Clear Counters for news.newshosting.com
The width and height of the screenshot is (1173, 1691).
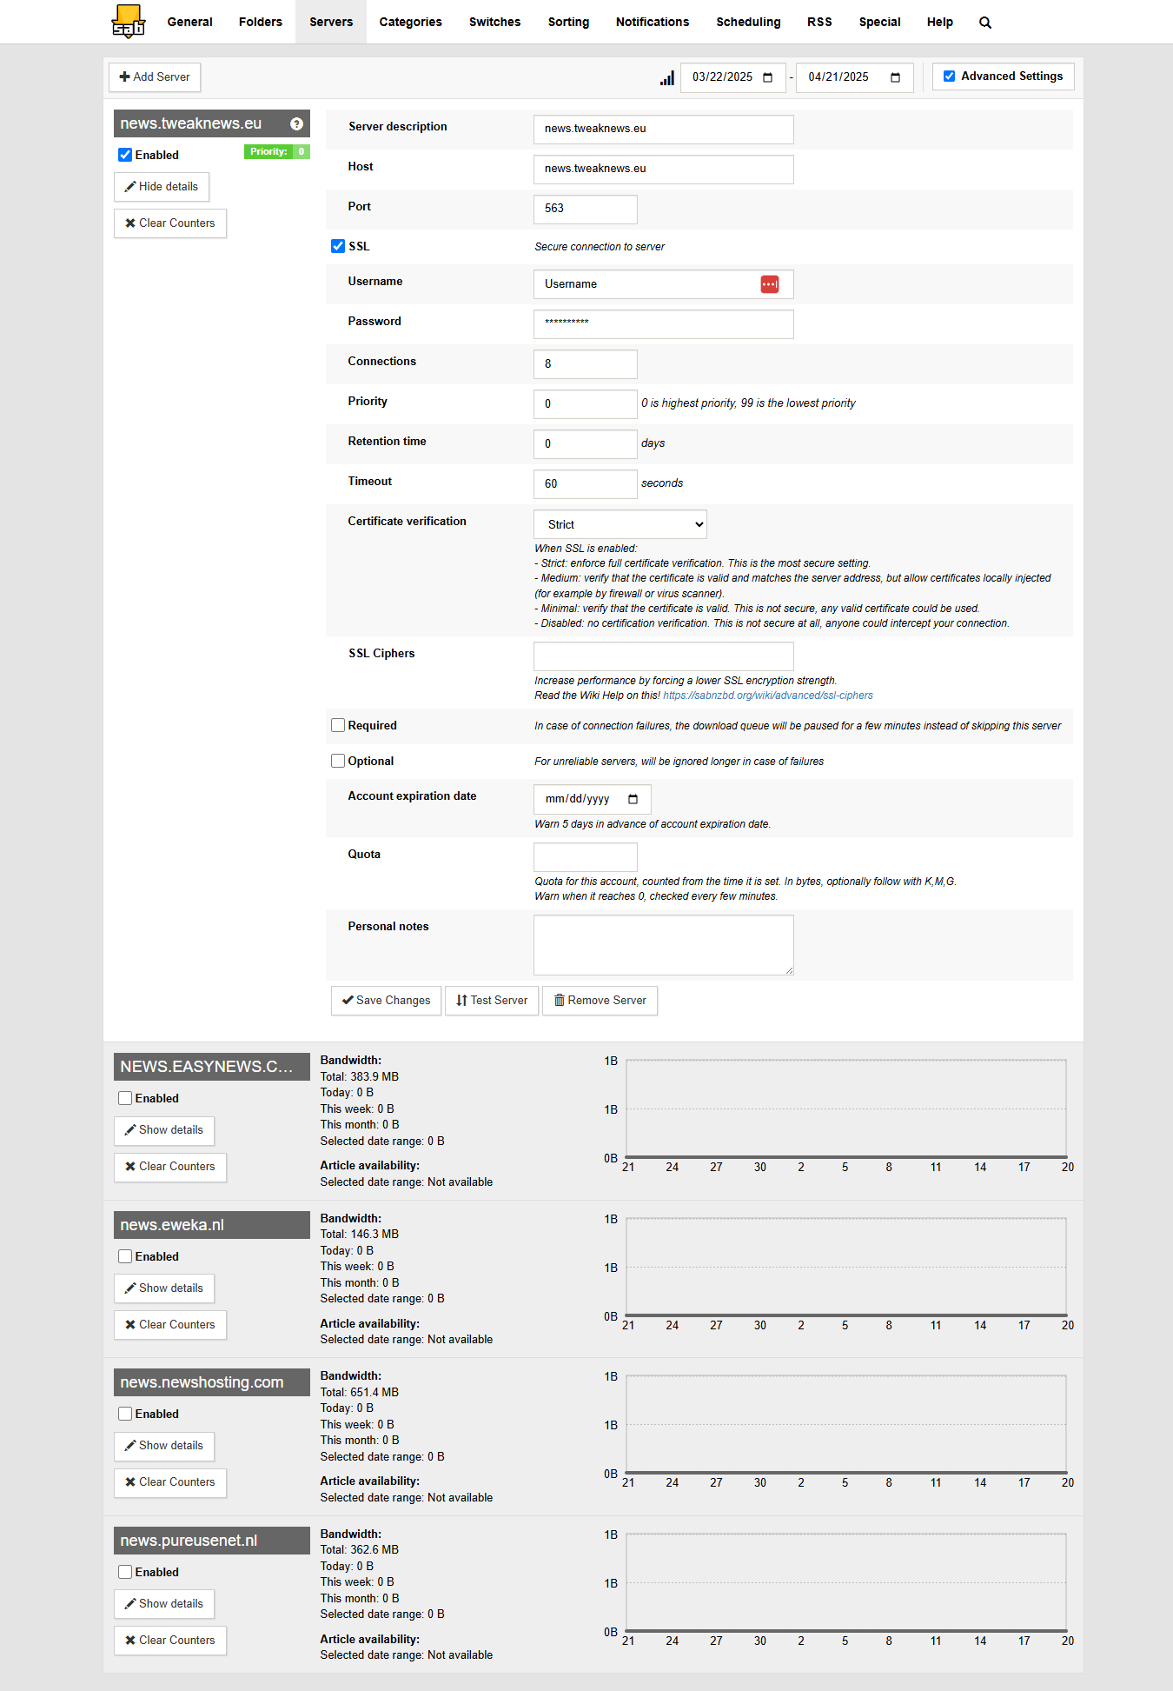[170, 1482]
